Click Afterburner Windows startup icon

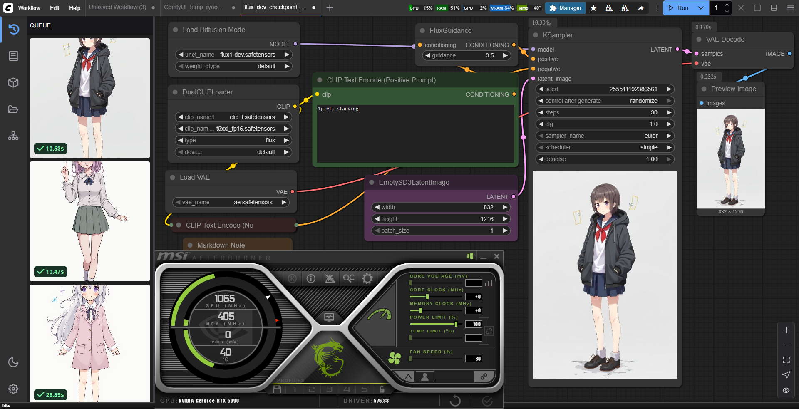point(470,256)
